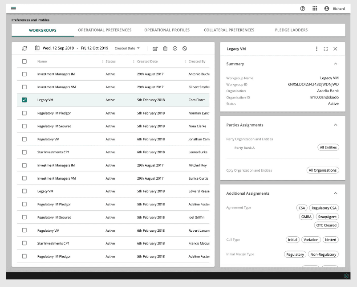Click the circled checkmark activate icon
Image resolution: width=357 pixels, height=287 pixels.
[175, 49]
